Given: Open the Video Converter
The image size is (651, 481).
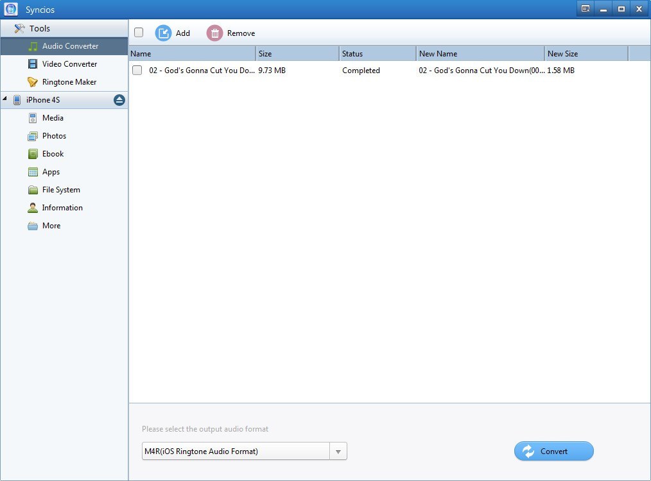Looking at the screenshot, I should [x=69, y=64].
